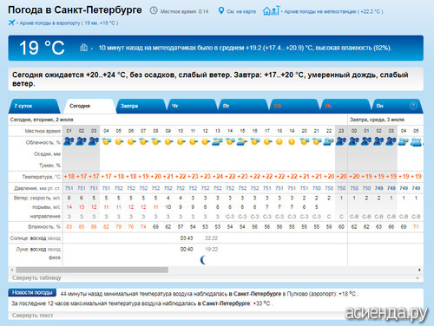
Task: Click Свернуть таблицу to collapse table
Action: pyautogui.click(x=36, y=277)
